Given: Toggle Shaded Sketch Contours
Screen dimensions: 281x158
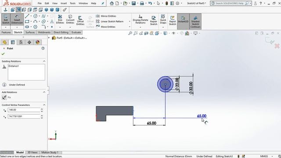Looking at the screenshot, I should (x=195, y=21).
